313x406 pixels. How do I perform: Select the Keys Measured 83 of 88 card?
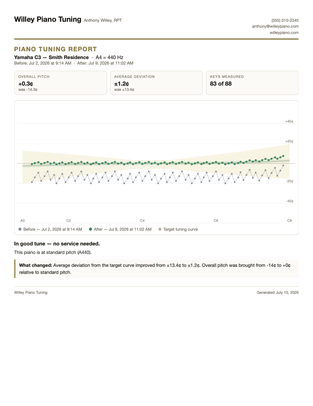(x=252, y=83)
